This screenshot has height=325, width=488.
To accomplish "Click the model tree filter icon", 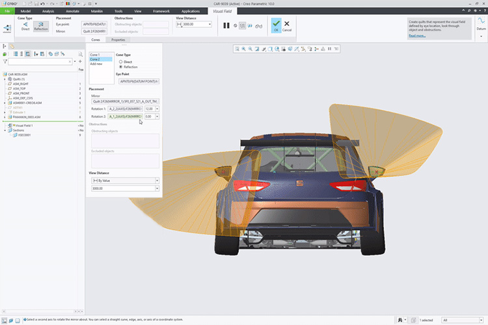I will 6,62.
